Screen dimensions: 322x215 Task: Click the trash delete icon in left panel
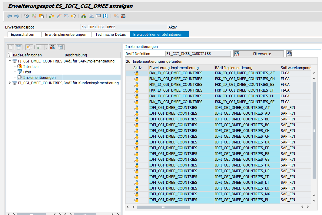point(19,47)
